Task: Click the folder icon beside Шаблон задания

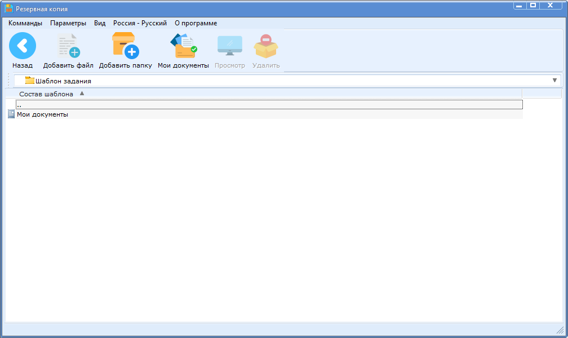Action: (29, 81)
